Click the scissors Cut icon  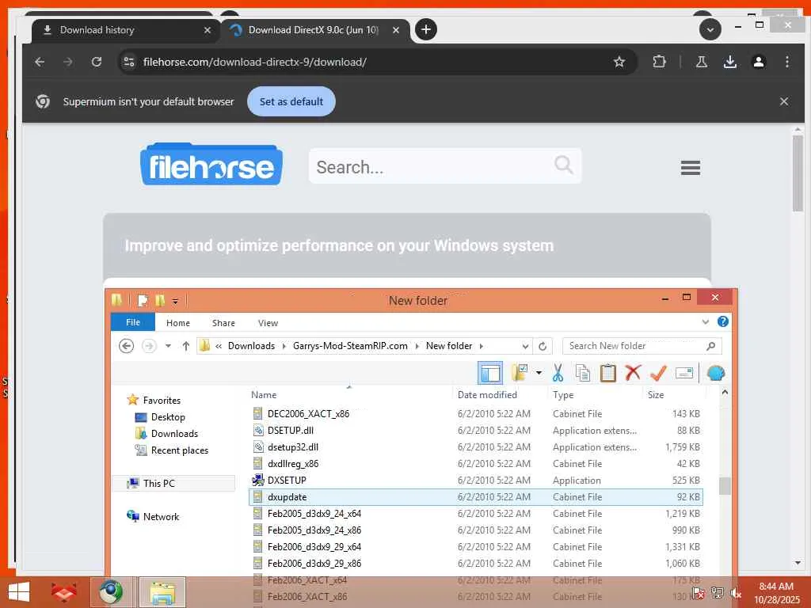[x=558, y=373]
